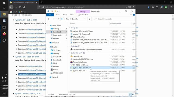
Task: Open File Explorer help icon
Action: [134, 15]
